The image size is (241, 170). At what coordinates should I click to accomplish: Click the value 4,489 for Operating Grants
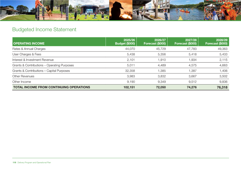point(162,65)
